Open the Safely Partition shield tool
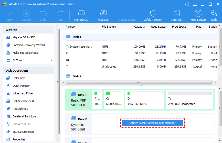This screenshot has height=143, width=222. [x=153, y=16]
